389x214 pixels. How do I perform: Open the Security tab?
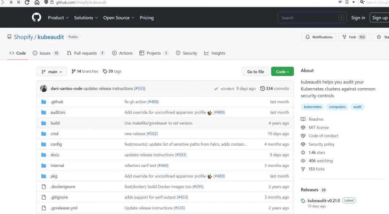pos(187,53)
